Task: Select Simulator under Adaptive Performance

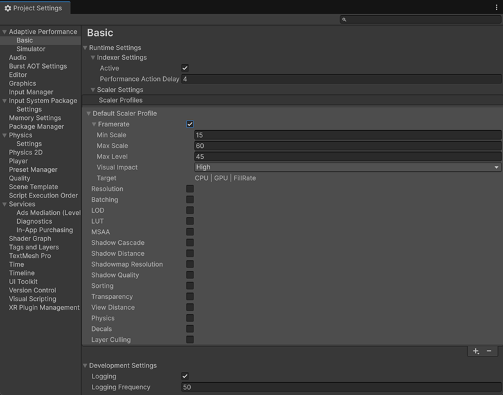Action: point(31,49)
